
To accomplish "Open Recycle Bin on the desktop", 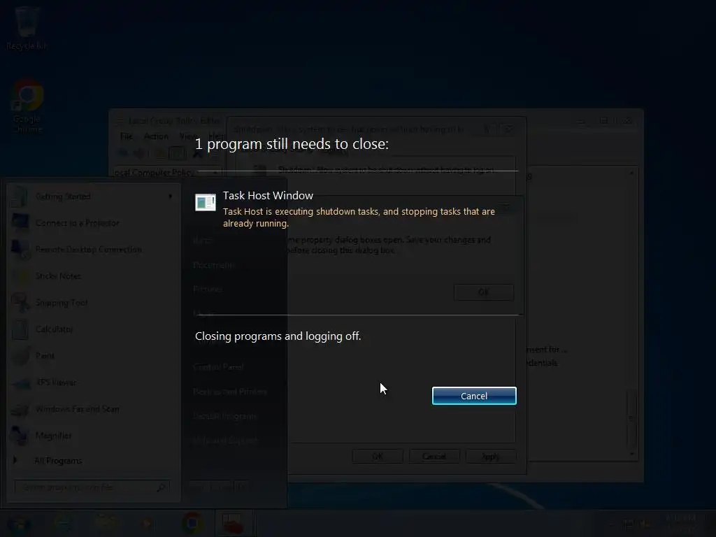I will (x=27, y=27).
